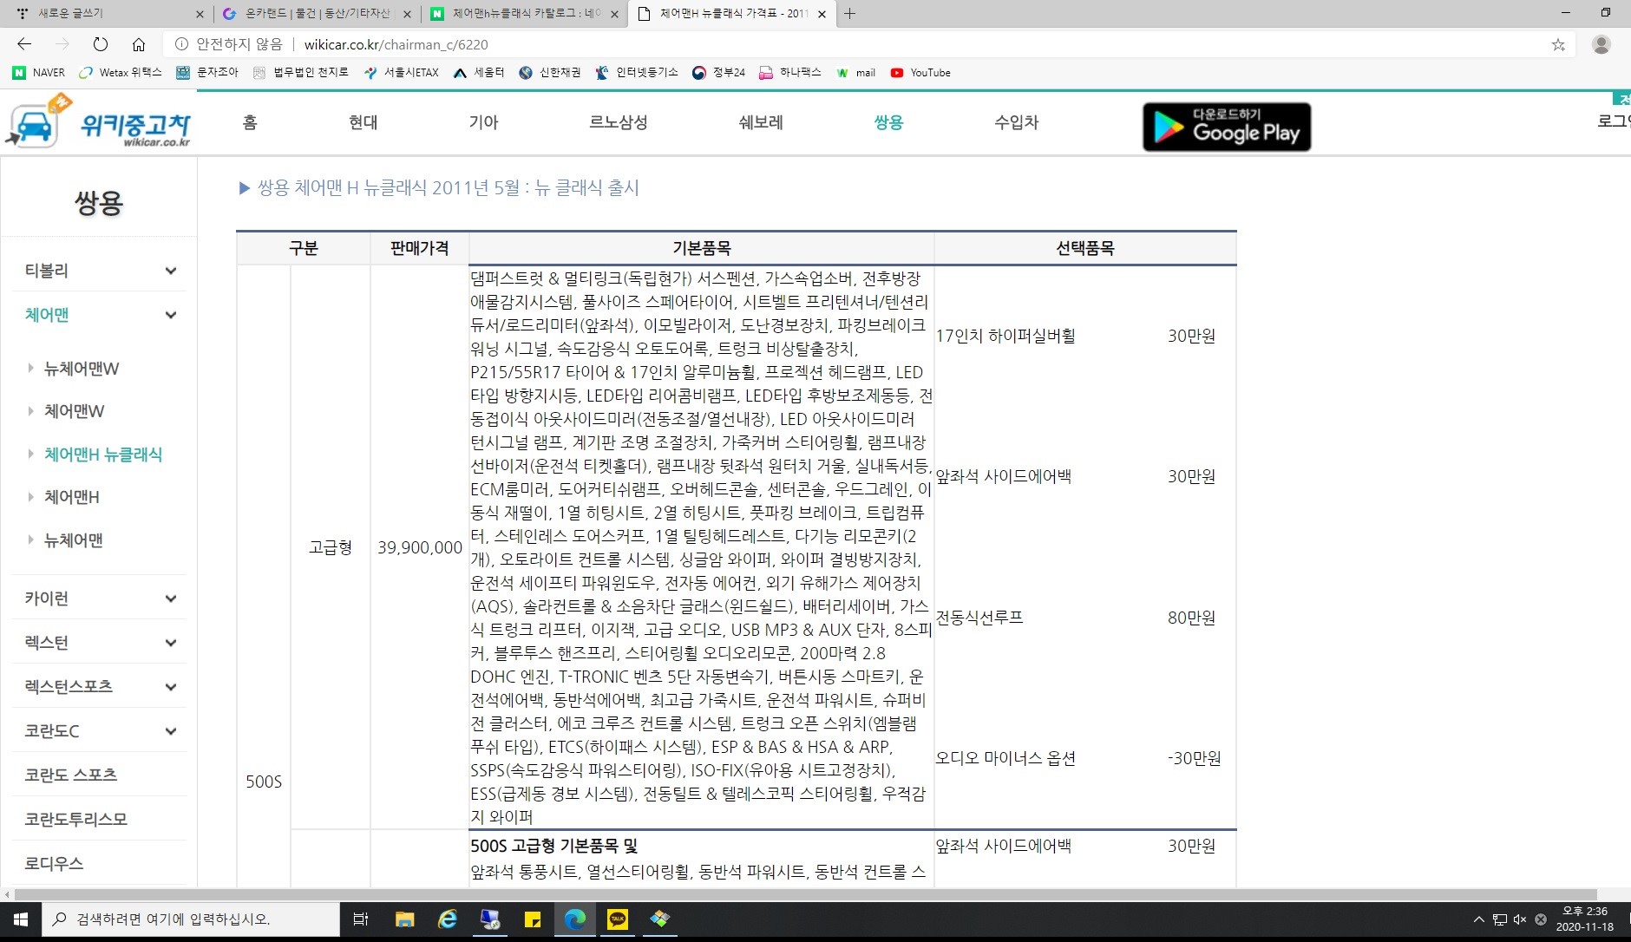This screenshot has height=942, width=1631.
Task: Select 뉴체어맨 submenu item
Action: point(74,540)
